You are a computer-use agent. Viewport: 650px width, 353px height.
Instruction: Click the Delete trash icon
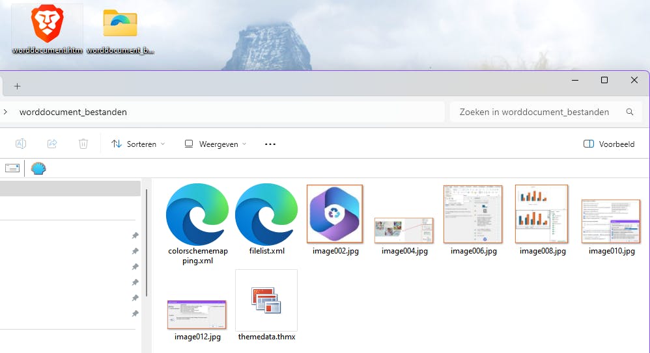[x=83, y=144]
